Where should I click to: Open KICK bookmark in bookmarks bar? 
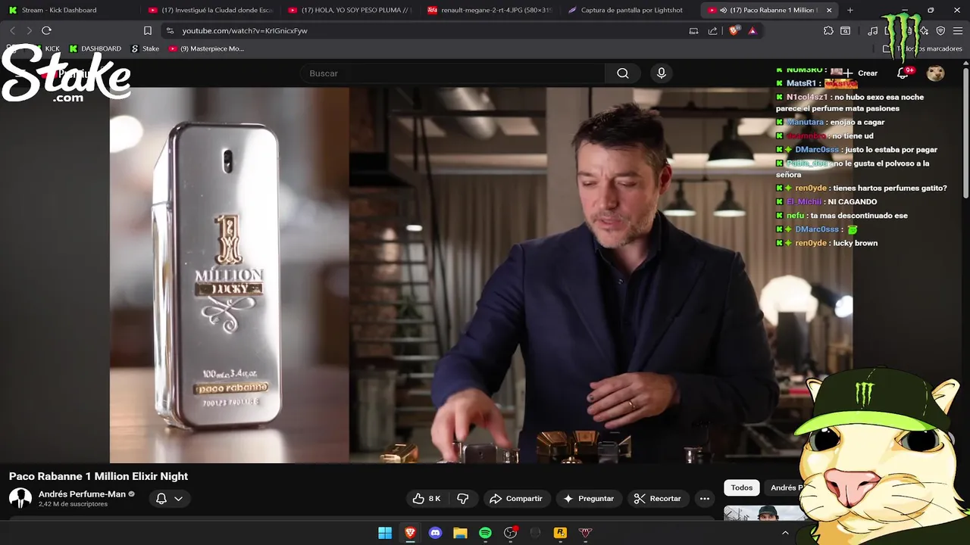(46, 48)
